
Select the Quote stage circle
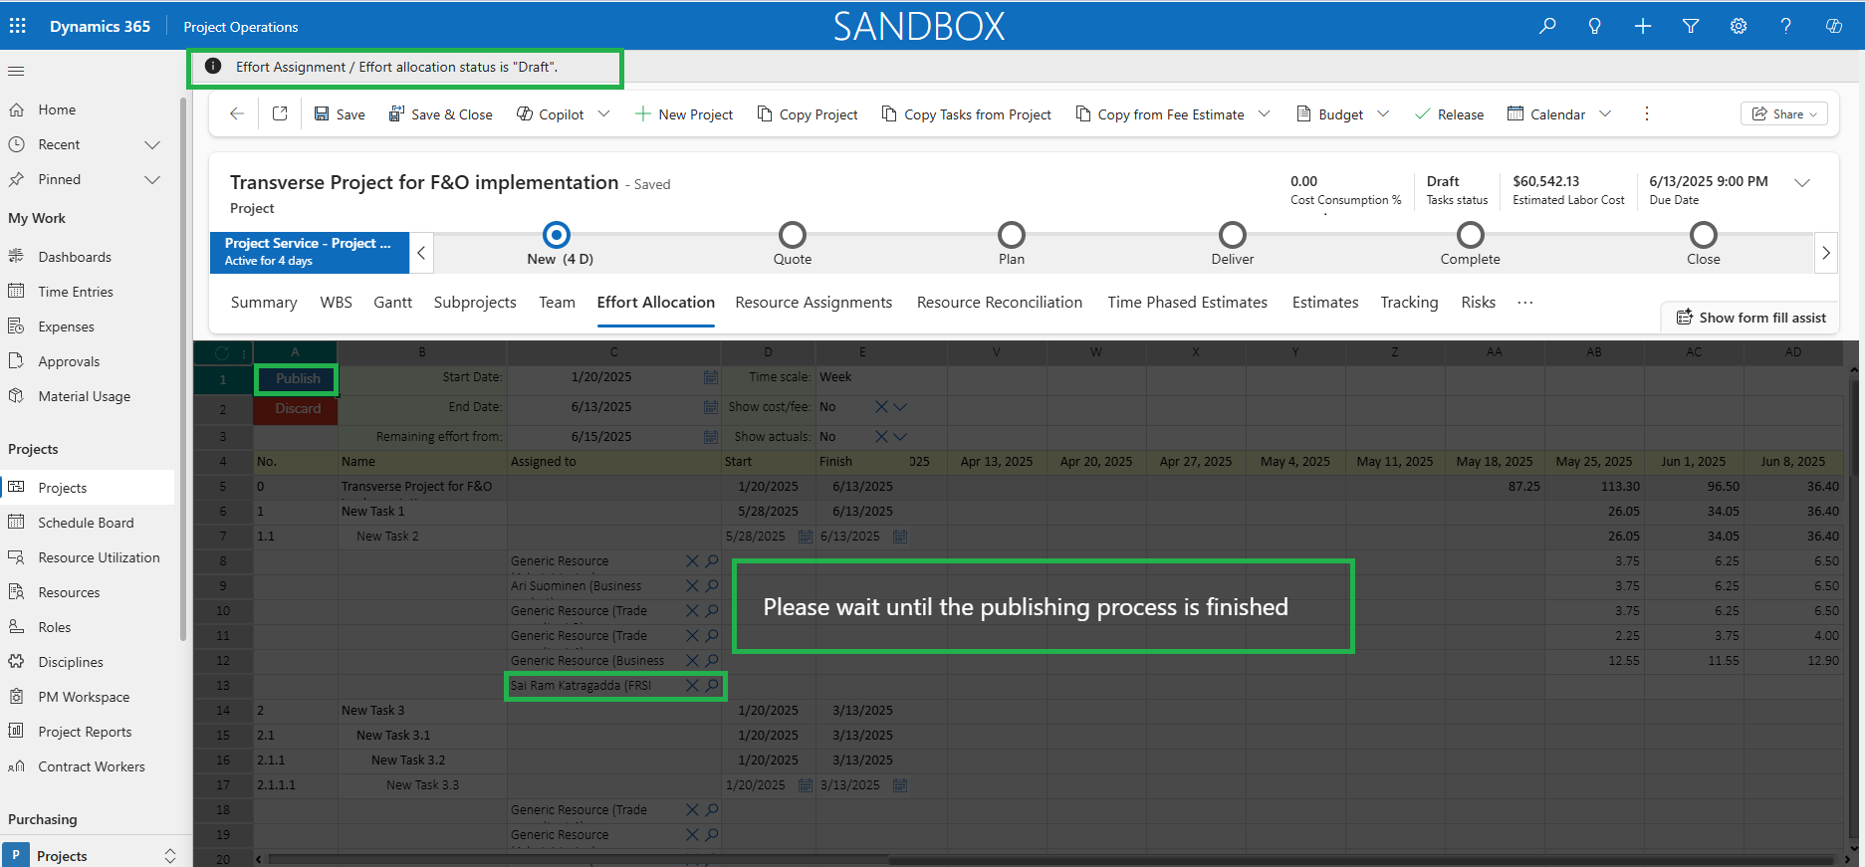tap(793, 235)
